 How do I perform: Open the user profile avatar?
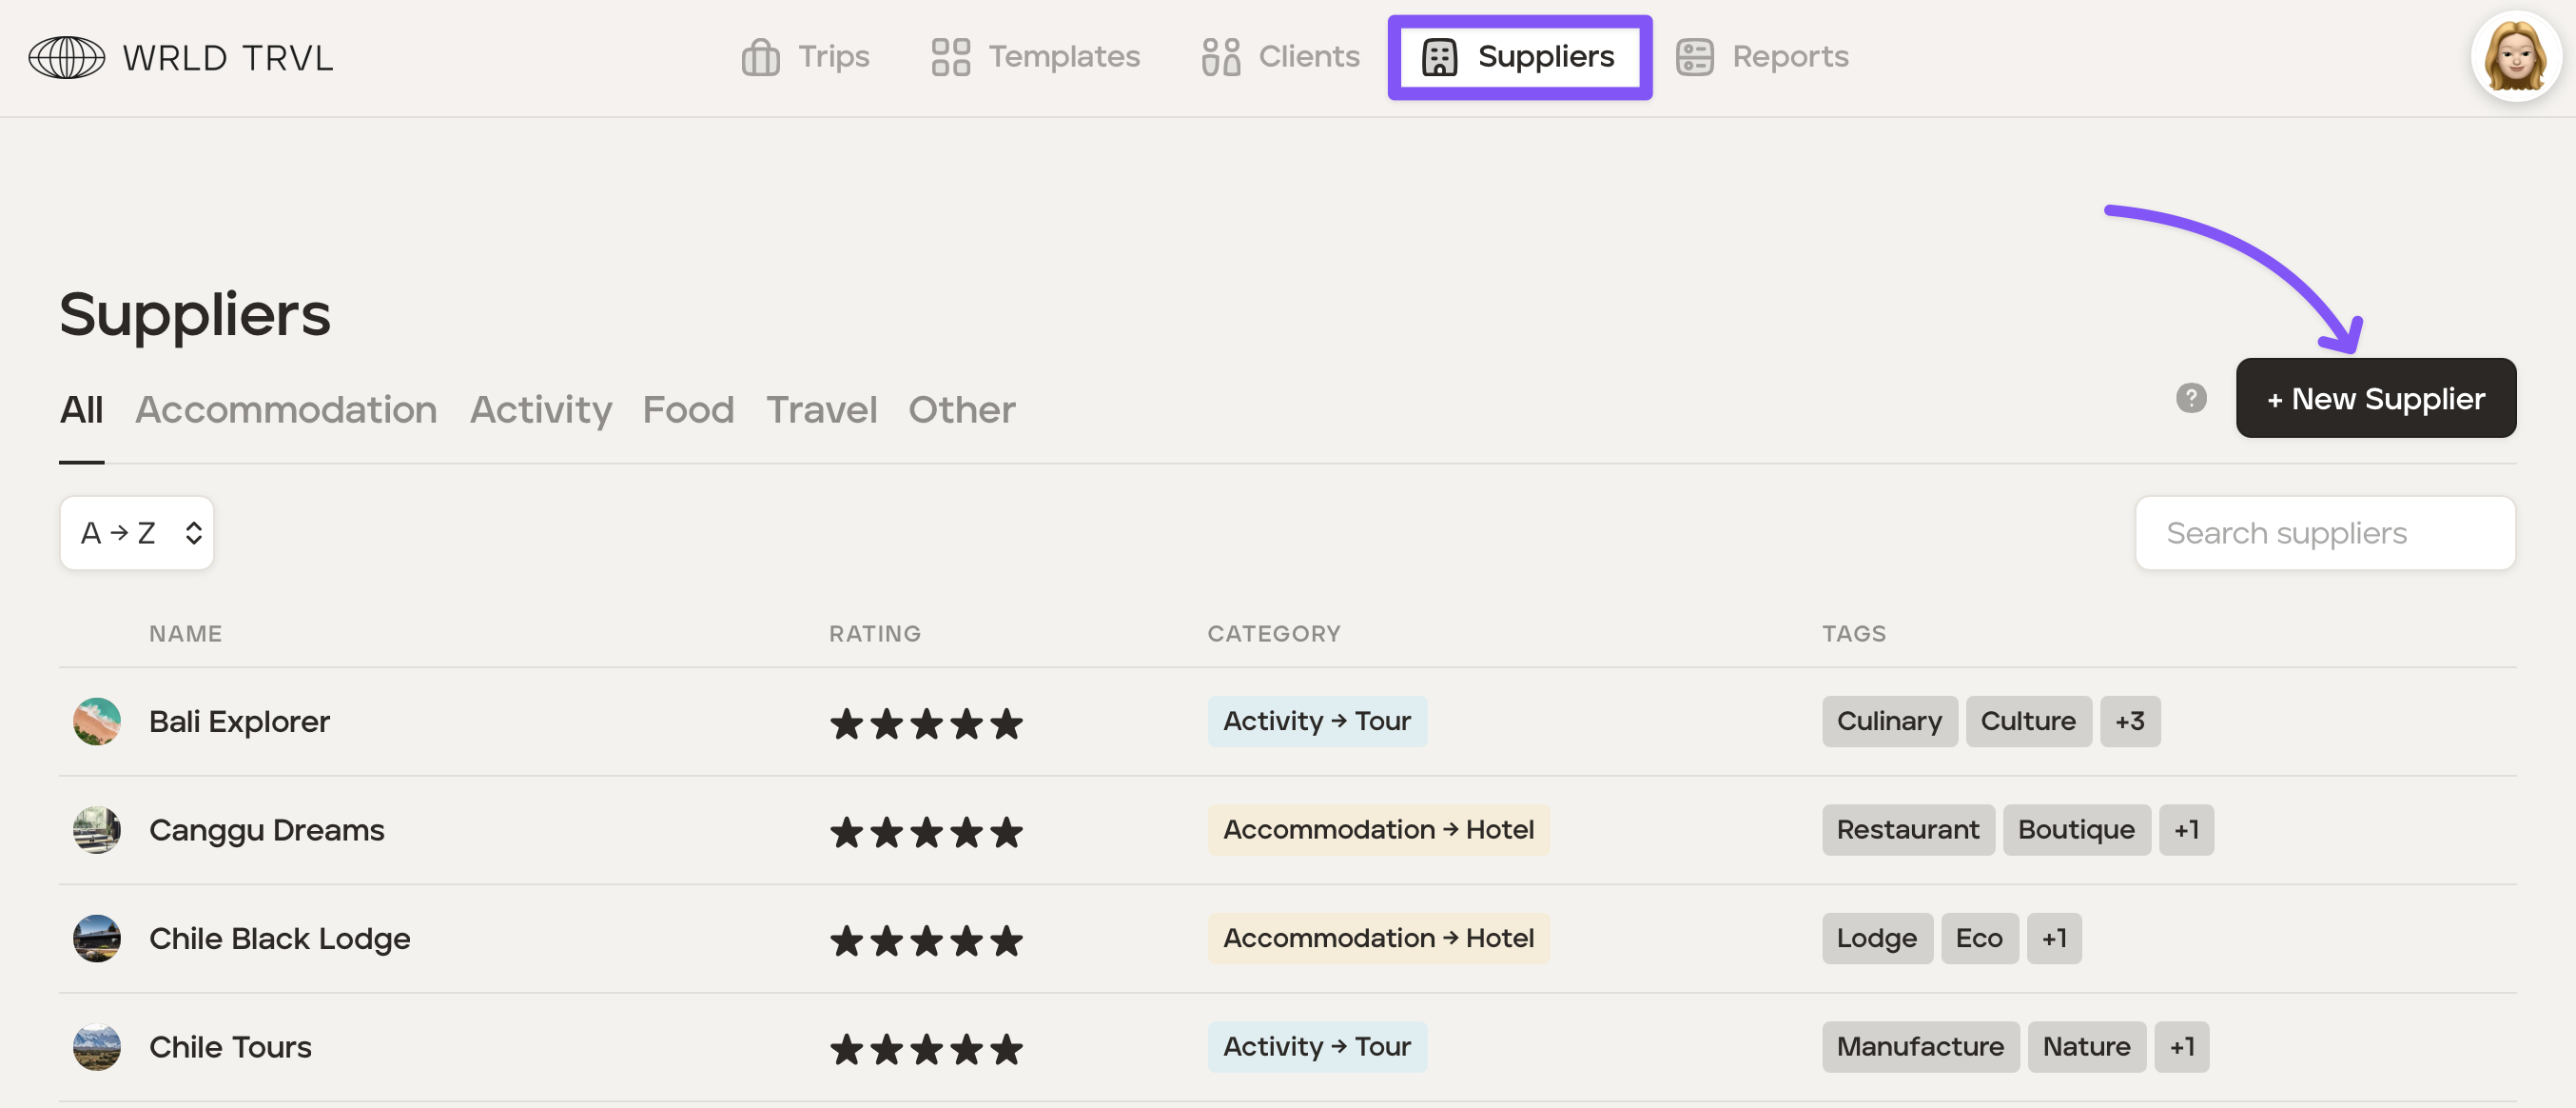(x=2515, y=57)
